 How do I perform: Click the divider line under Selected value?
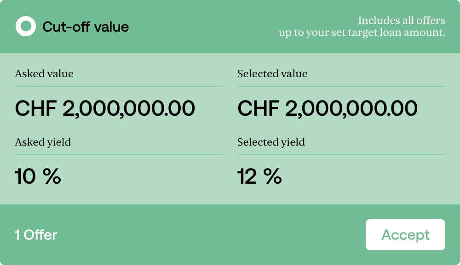pyautogui.click(x=341, y=86)
